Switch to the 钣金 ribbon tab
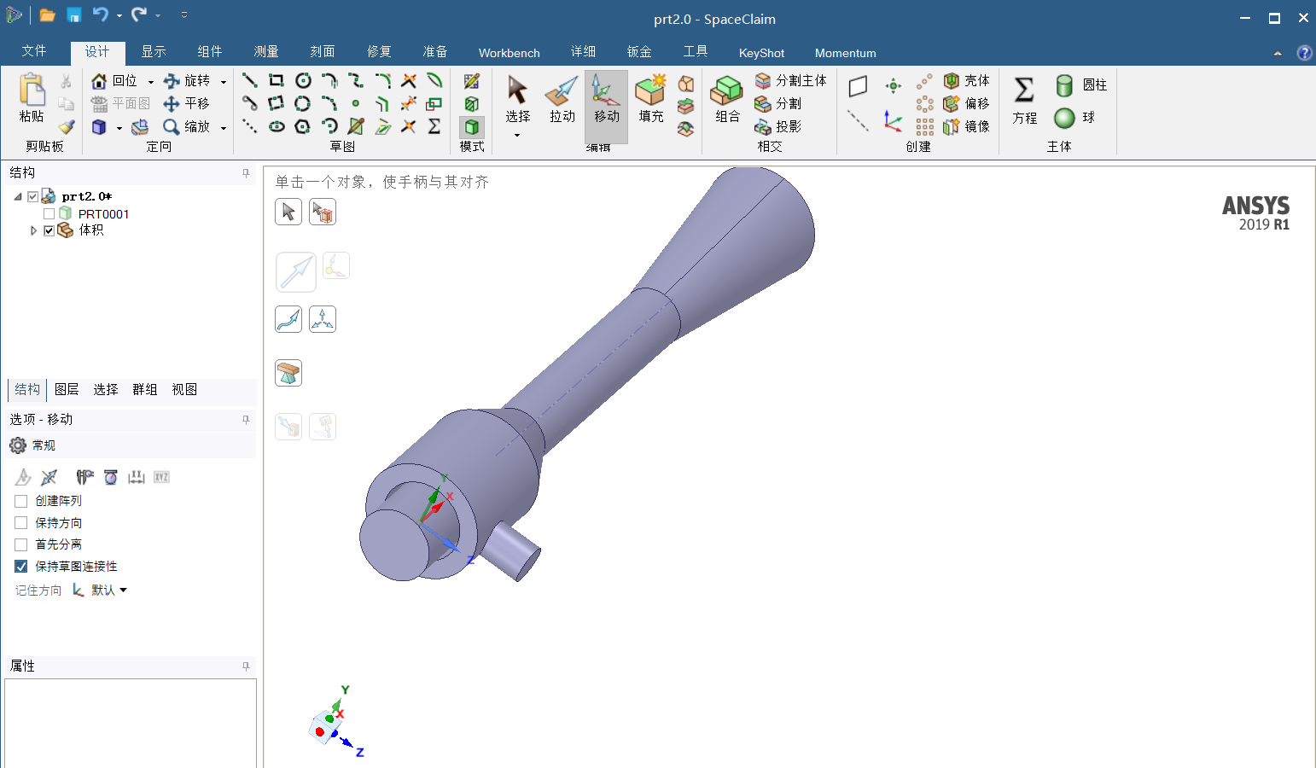1316x768 pixels. [639, 52]
